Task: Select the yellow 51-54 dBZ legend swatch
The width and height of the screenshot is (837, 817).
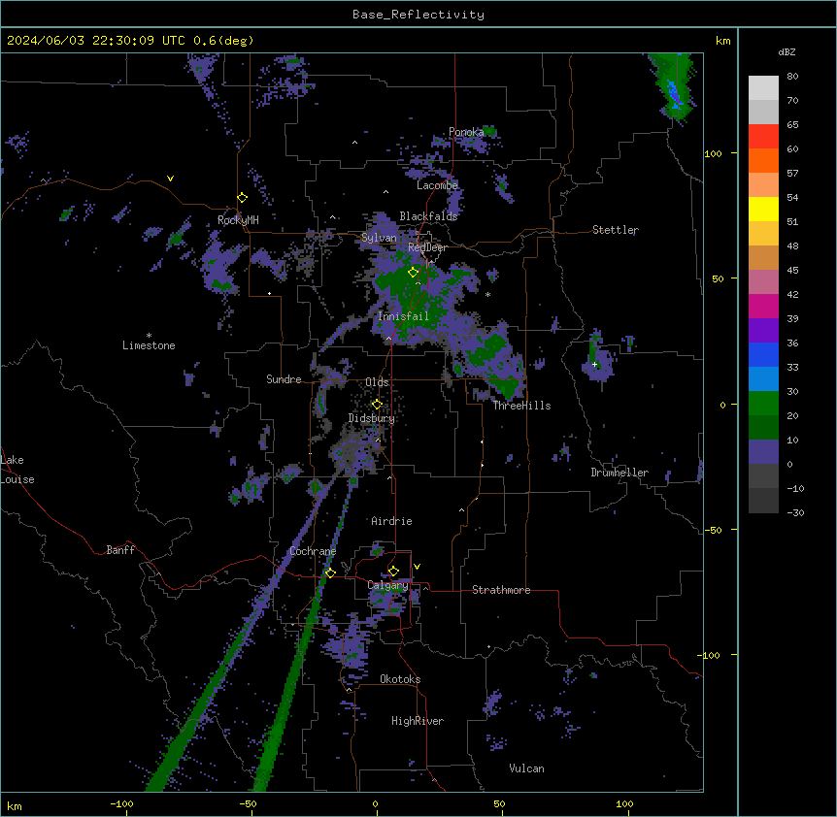Action: click(x=763, y=209)
